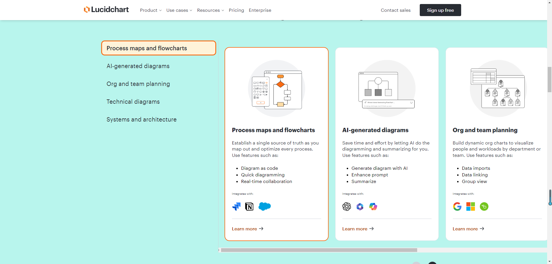
Task: Click the Org and team planning card heading
Action: tap(485, 130)
